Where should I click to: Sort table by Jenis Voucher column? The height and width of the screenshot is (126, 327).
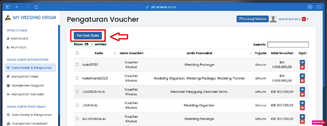(x=131, y=53)
